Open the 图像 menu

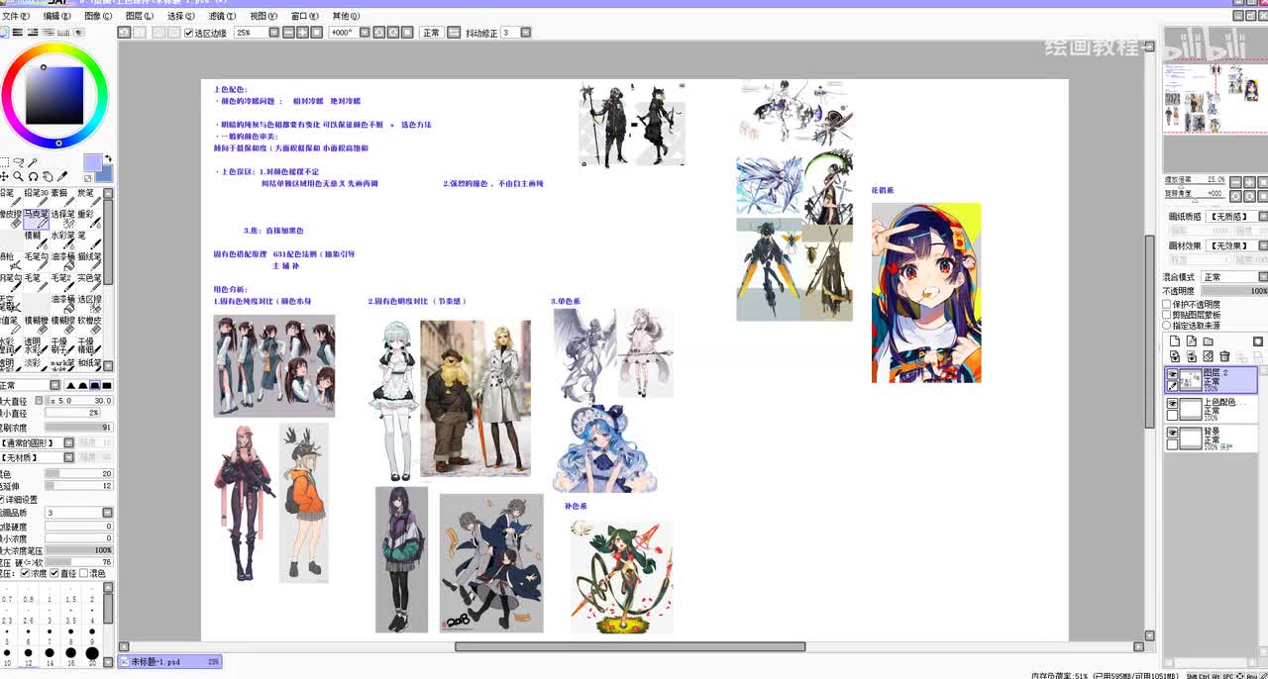98,16
